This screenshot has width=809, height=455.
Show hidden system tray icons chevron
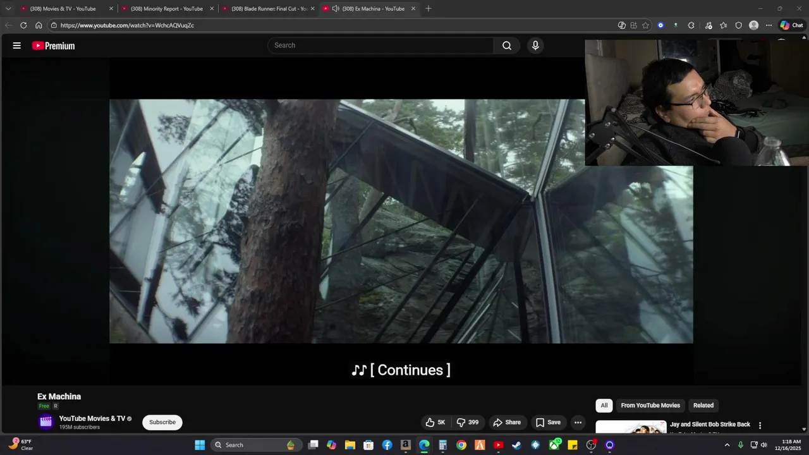727,445
